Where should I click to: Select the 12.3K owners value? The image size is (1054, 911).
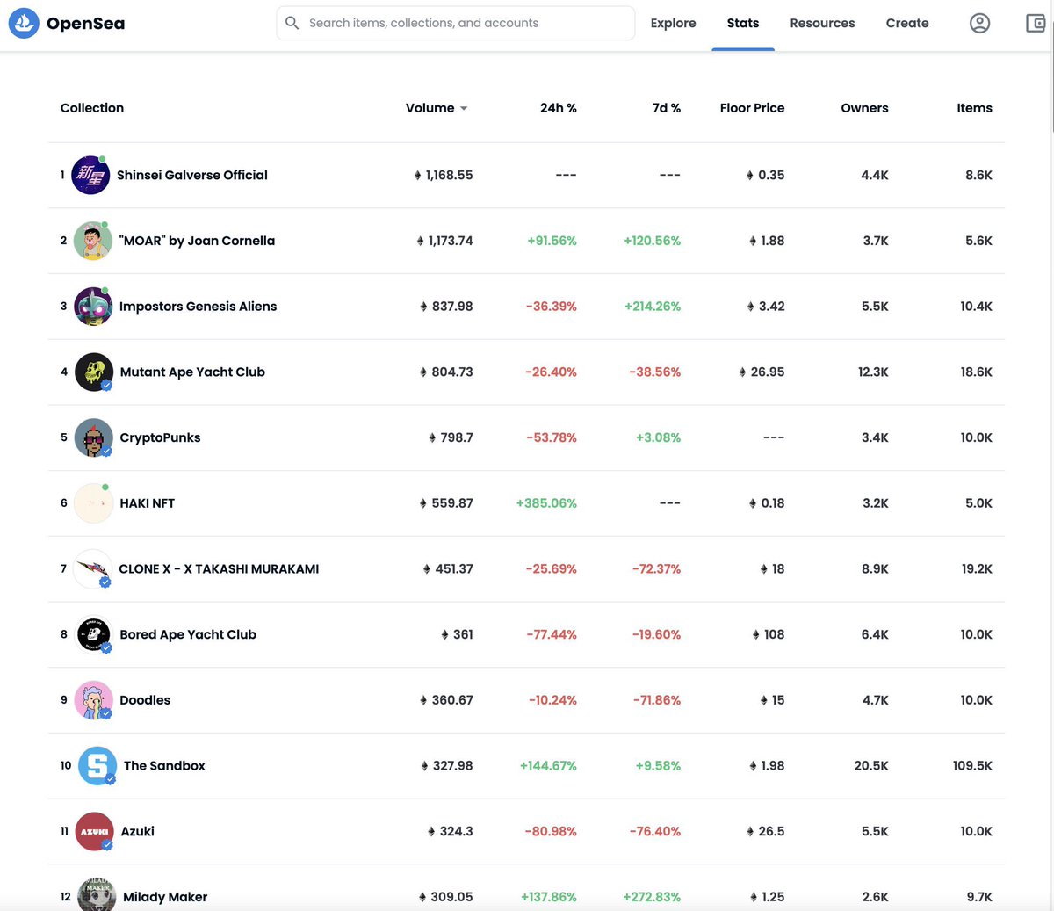pyautogui.click(x=873, y=372)
